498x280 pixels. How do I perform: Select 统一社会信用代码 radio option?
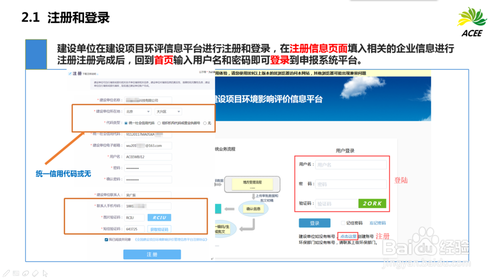coord(126,123)
